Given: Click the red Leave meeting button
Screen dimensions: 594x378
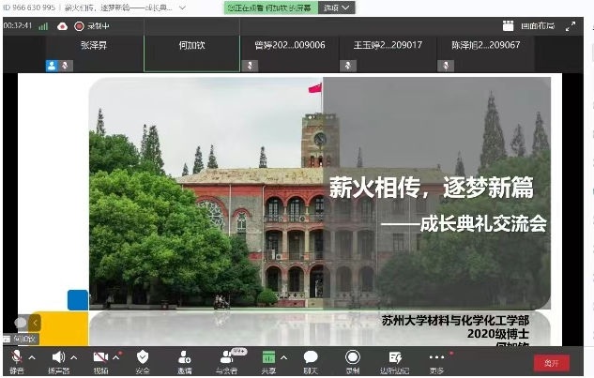Looking at the screenshot, I should [551, 362].
